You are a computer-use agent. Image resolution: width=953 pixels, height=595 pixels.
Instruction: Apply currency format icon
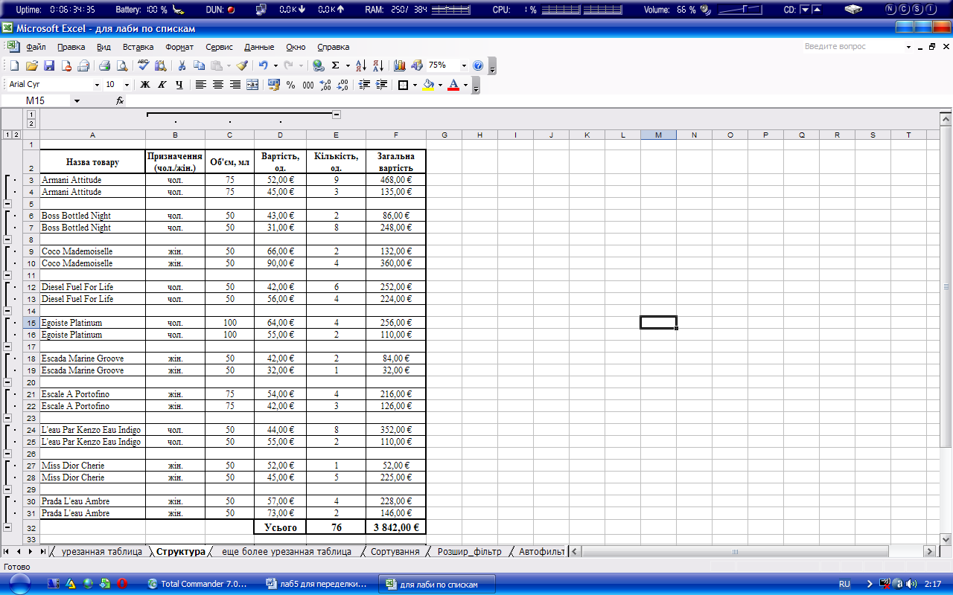(x=274, y=85)
